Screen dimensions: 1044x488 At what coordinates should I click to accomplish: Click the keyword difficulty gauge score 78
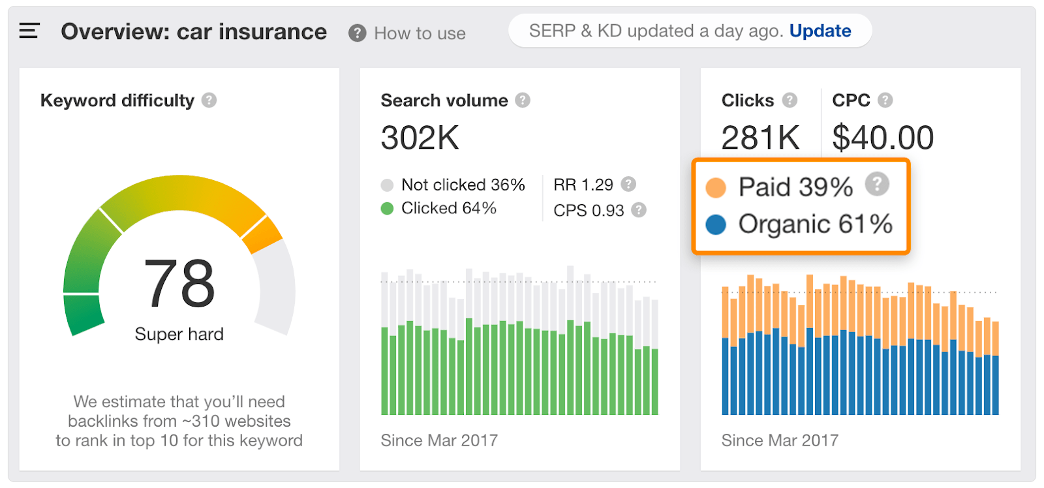coord(179,283)
